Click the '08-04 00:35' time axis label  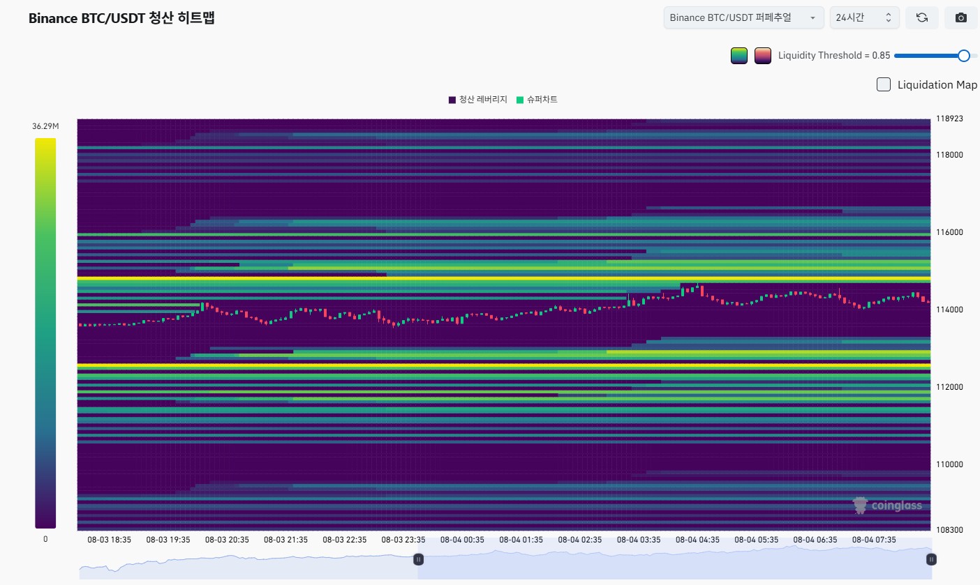click(462, 540)
